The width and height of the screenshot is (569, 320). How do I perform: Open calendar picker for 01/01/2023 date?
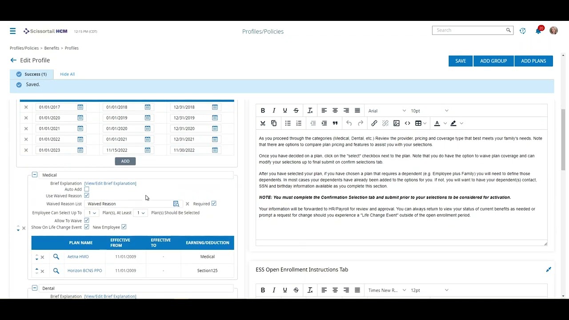[80, 150]
